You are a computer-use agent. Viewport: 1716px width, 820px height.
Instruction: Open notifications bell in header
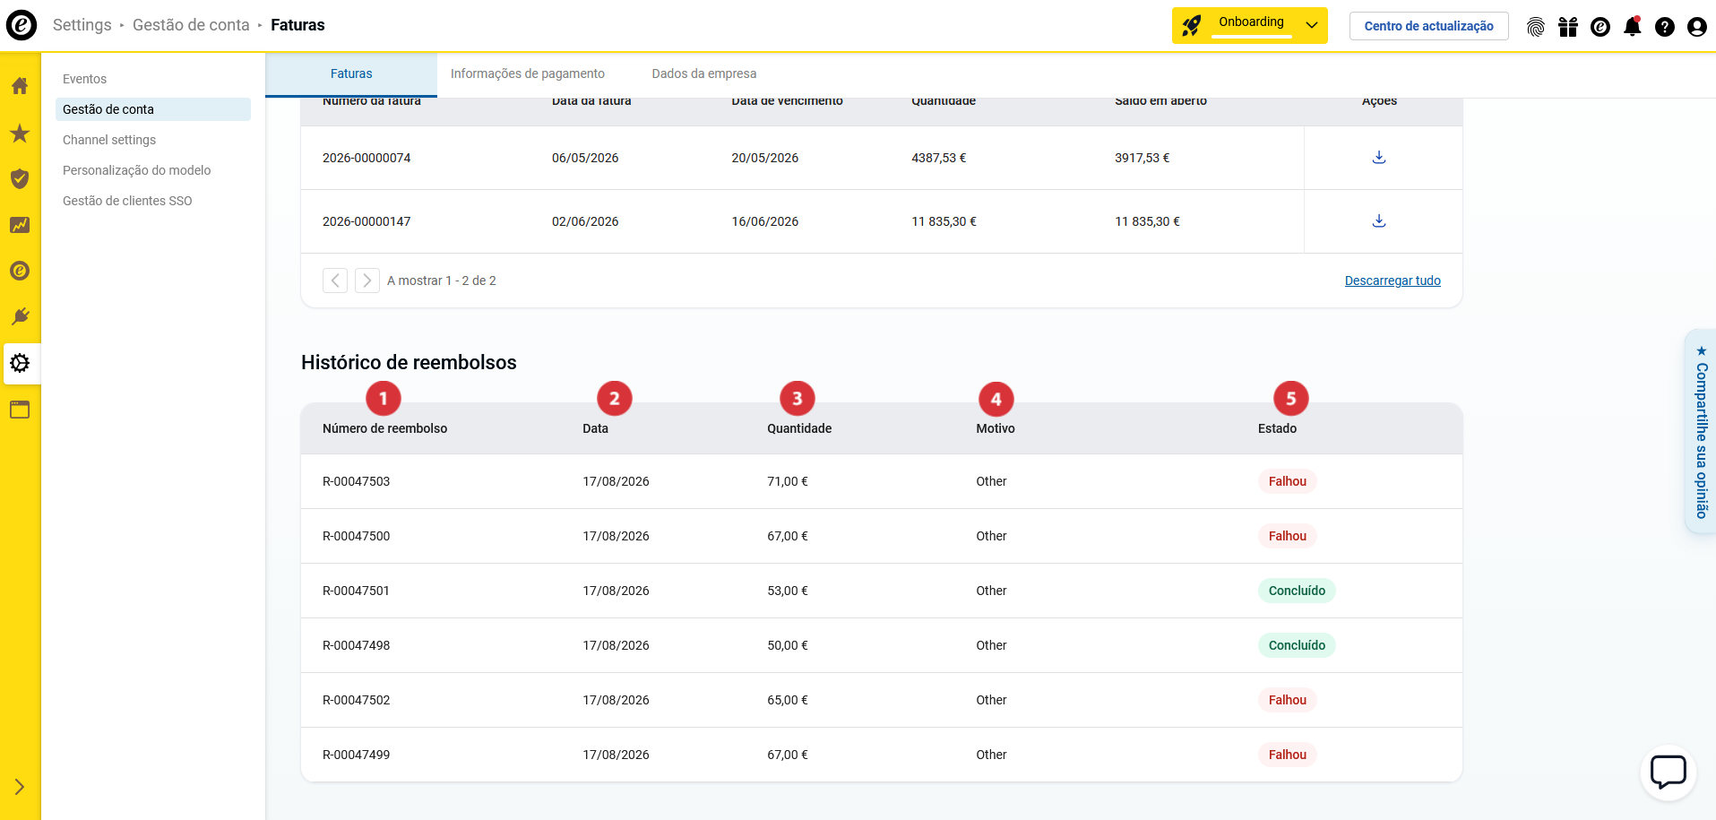tap(1633, 27)
